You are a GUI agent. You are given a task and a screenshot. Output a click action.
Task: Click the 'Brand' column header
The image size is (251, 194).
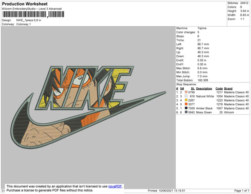228,89
